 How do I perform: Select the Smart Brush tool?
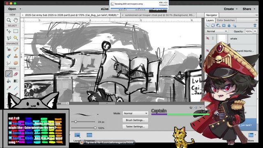(x=9, y=56)
